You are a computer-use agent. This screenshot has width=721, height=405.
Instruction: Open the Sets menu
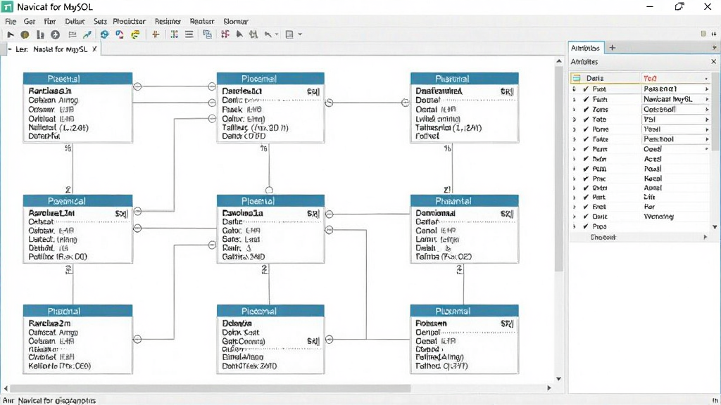100,22
